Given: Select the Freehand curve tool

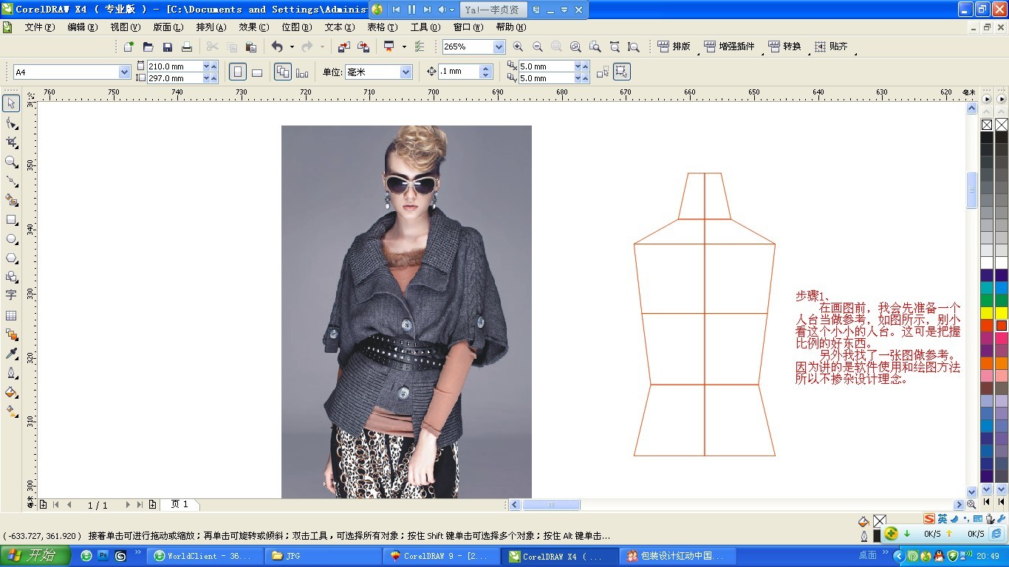Looking at the screenshot, I should click(x=11, y=181).
